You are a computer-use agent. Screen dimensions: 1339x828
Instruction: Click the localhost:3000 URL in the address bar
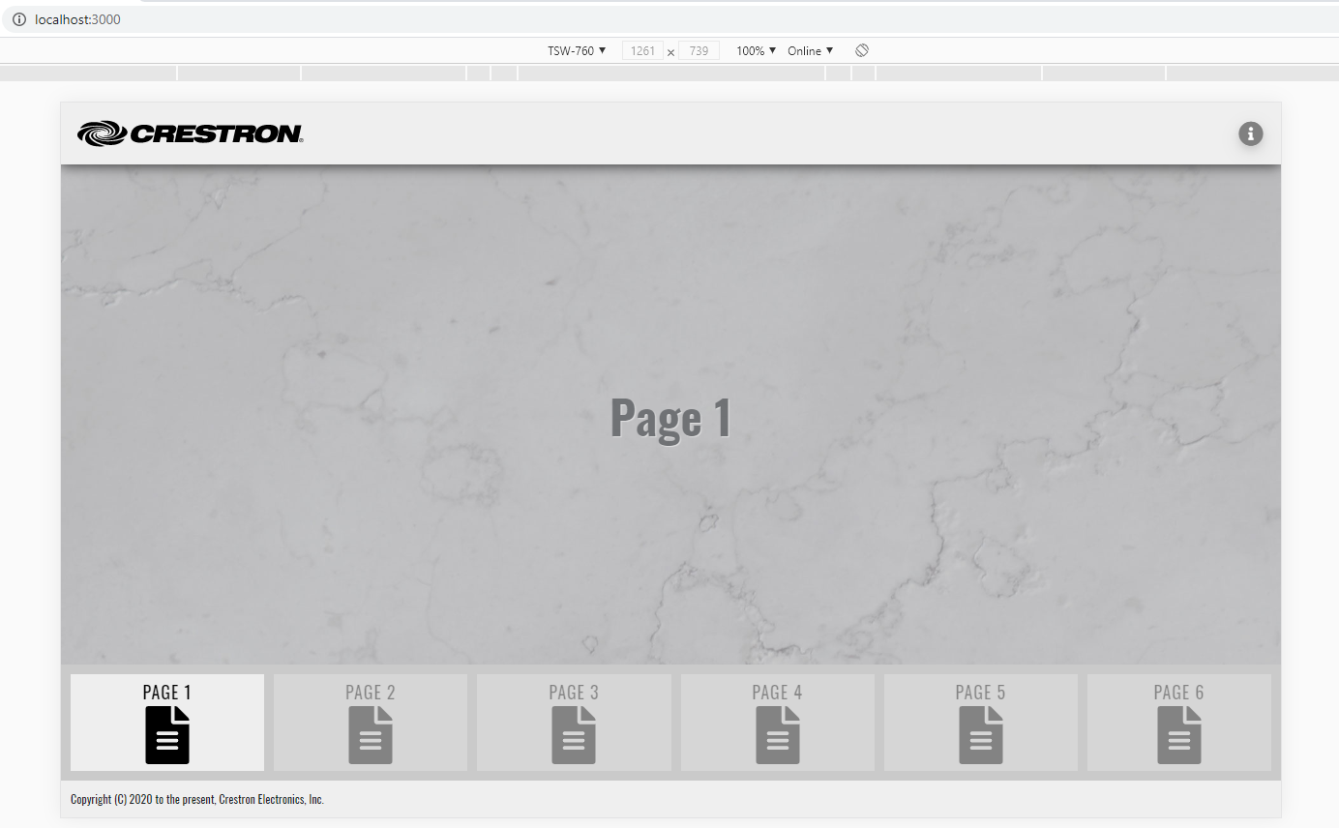point(77,19)
